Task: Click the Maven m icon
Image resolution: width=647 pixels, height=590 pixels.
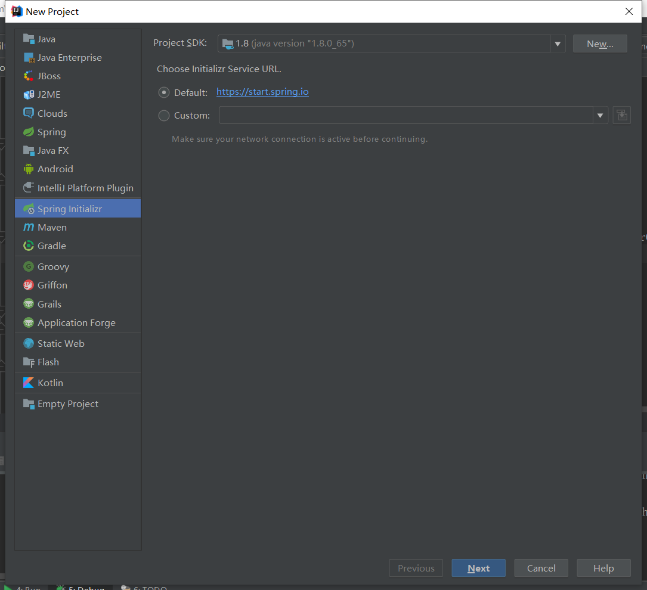Action: coord(29,227)
